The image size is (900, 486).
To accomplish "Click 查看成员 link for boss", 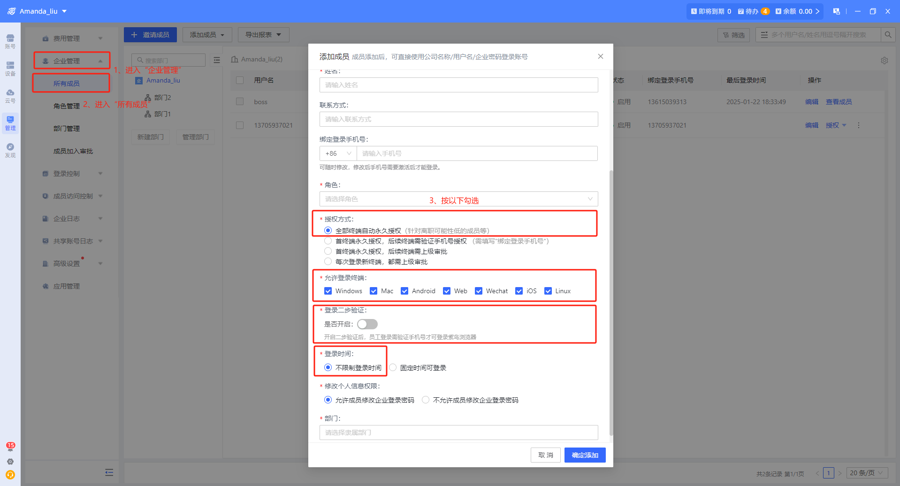I will (x=839, y=102).
